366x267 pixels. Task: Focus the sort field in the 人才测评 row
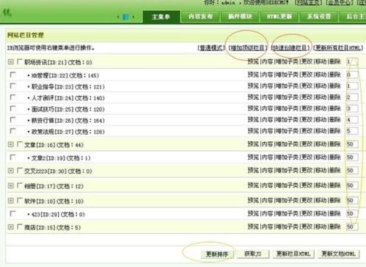click(x=352, y=97)
